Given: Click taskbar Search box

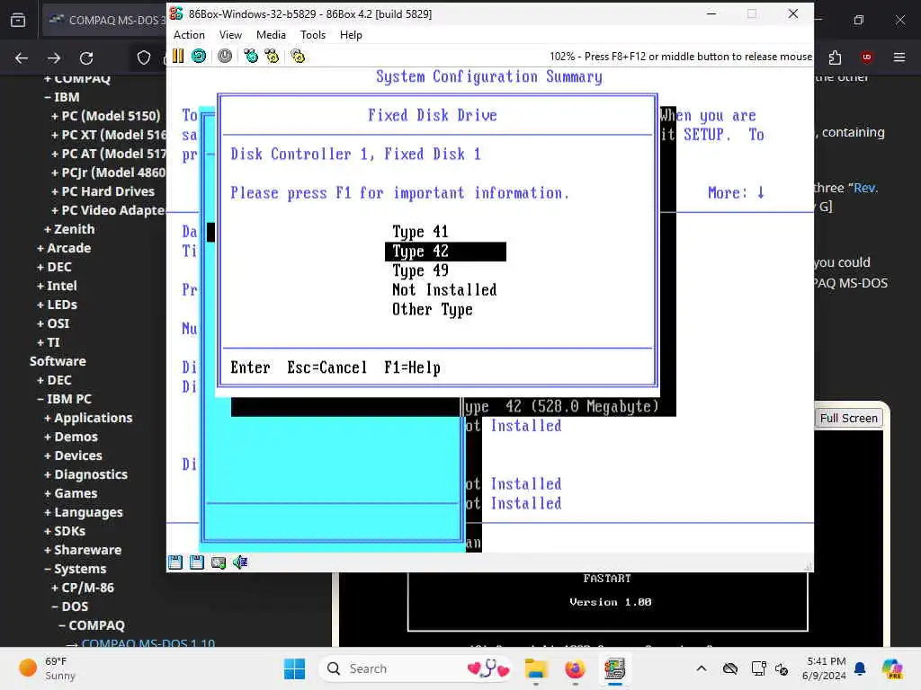Looking at the screenshot, I should 416,668.
